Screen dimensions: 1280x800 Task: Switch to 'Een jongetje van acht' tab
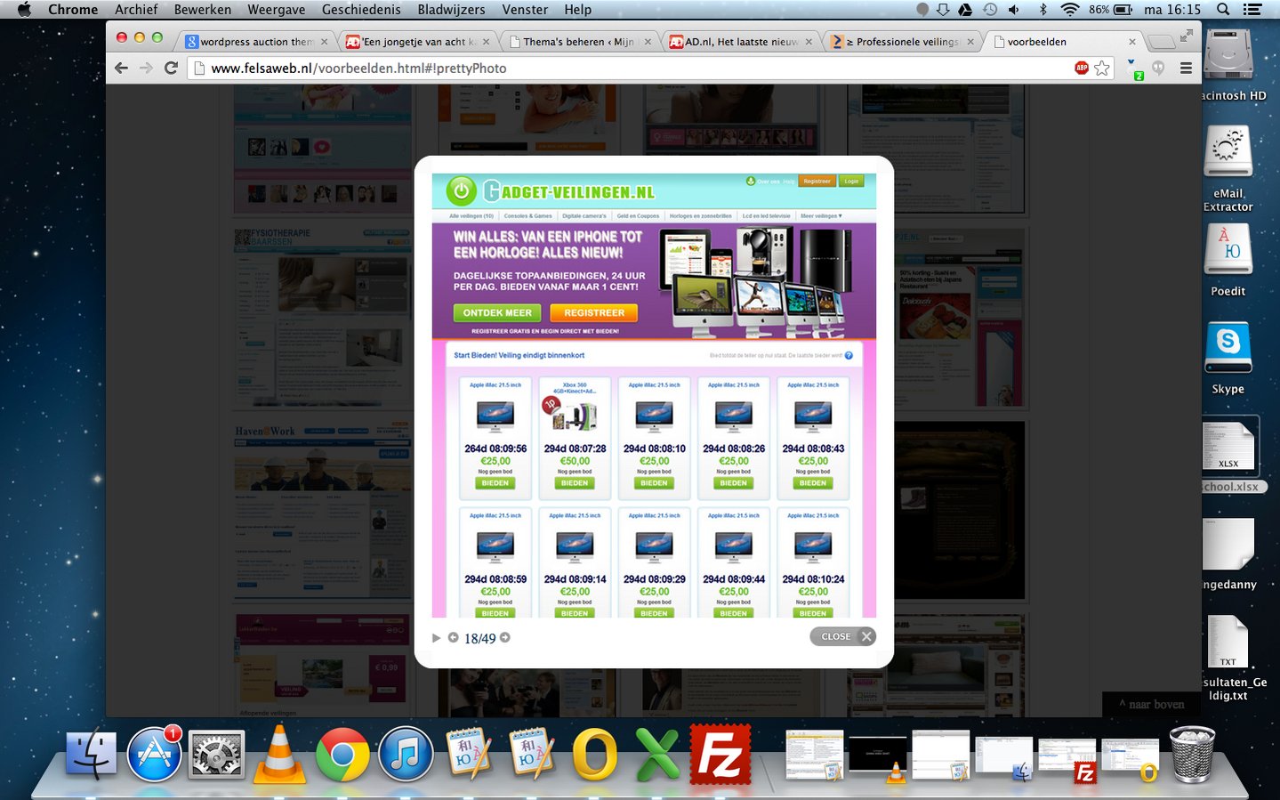point(418,42)
